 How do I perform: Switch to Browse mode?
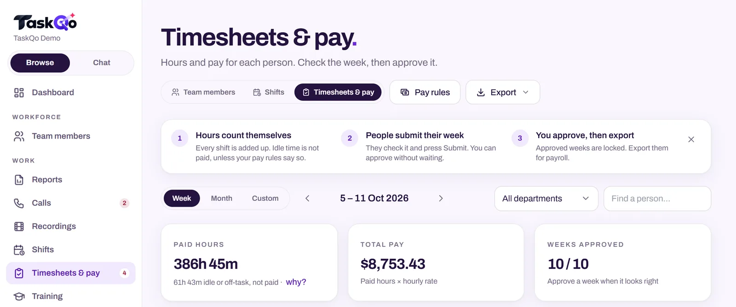pos(40,63)
